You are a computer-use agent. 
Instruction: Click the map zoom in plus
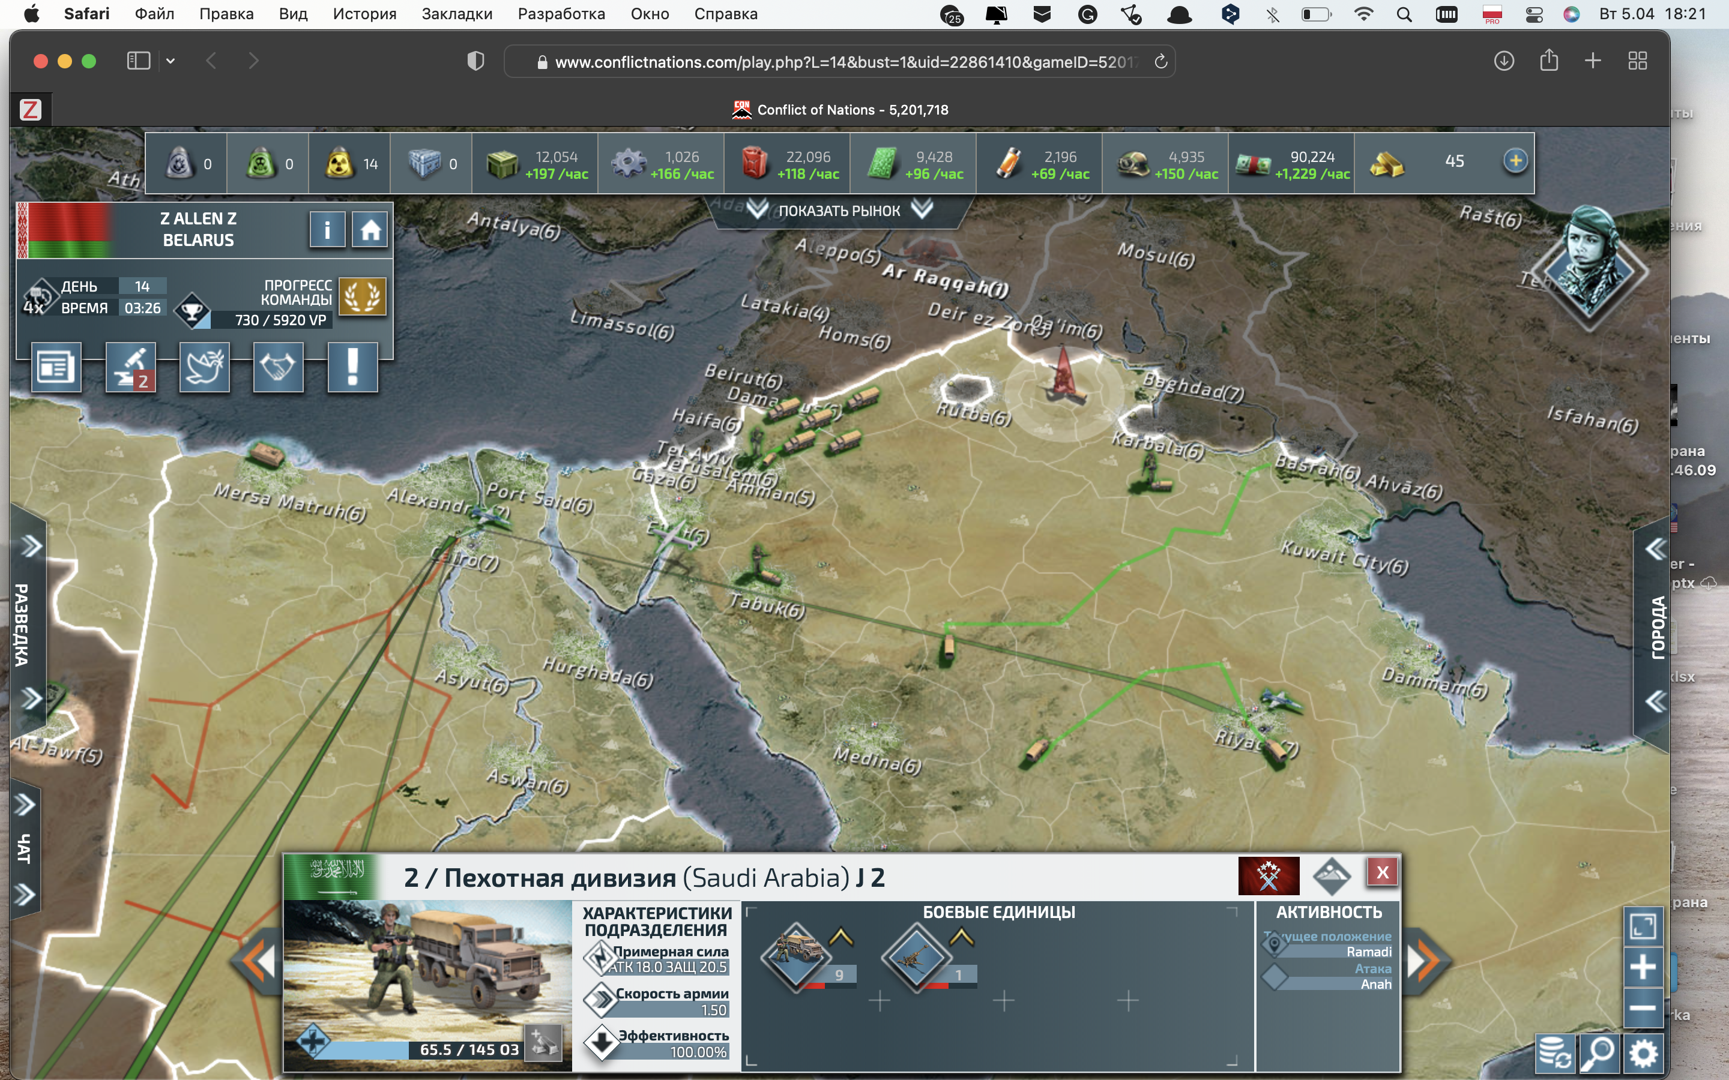tap(1643, 968)
